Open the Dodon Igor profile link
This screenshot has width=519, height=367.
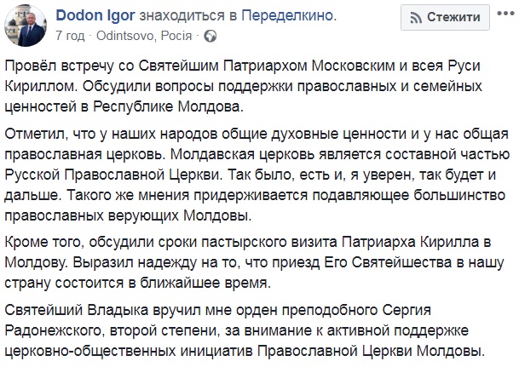95,16
